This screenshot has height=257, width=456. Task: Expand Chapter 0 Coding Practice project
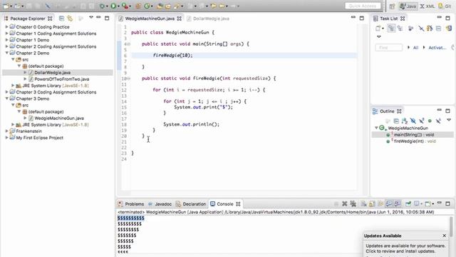[6, 27]
